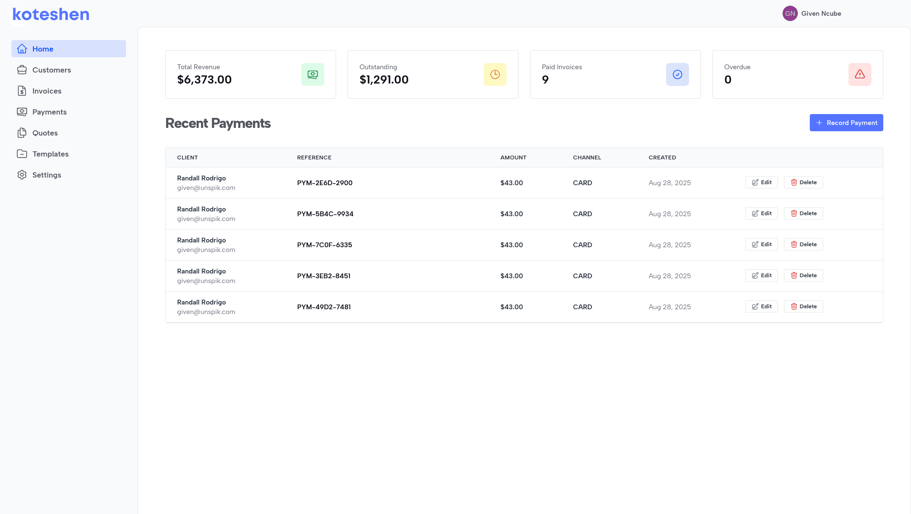Click the koteshen logo

click(x=51, y=14)
